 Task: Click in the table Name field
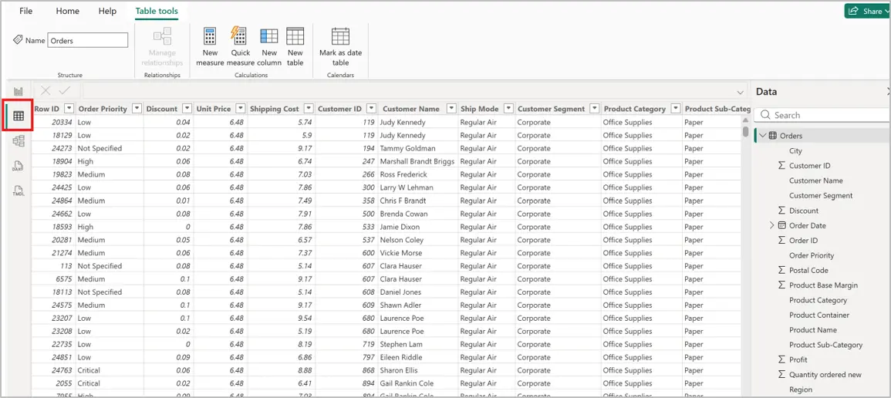click(x=88, y=40)
